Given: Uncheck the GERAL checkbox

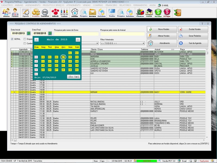Looking at the screenshot, I should point(12,39).
